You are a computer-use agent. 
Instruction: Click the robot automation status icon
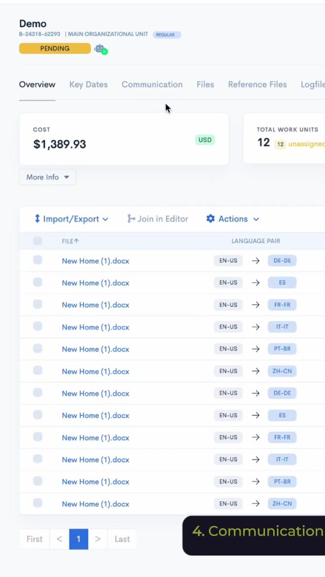(101, 49)
